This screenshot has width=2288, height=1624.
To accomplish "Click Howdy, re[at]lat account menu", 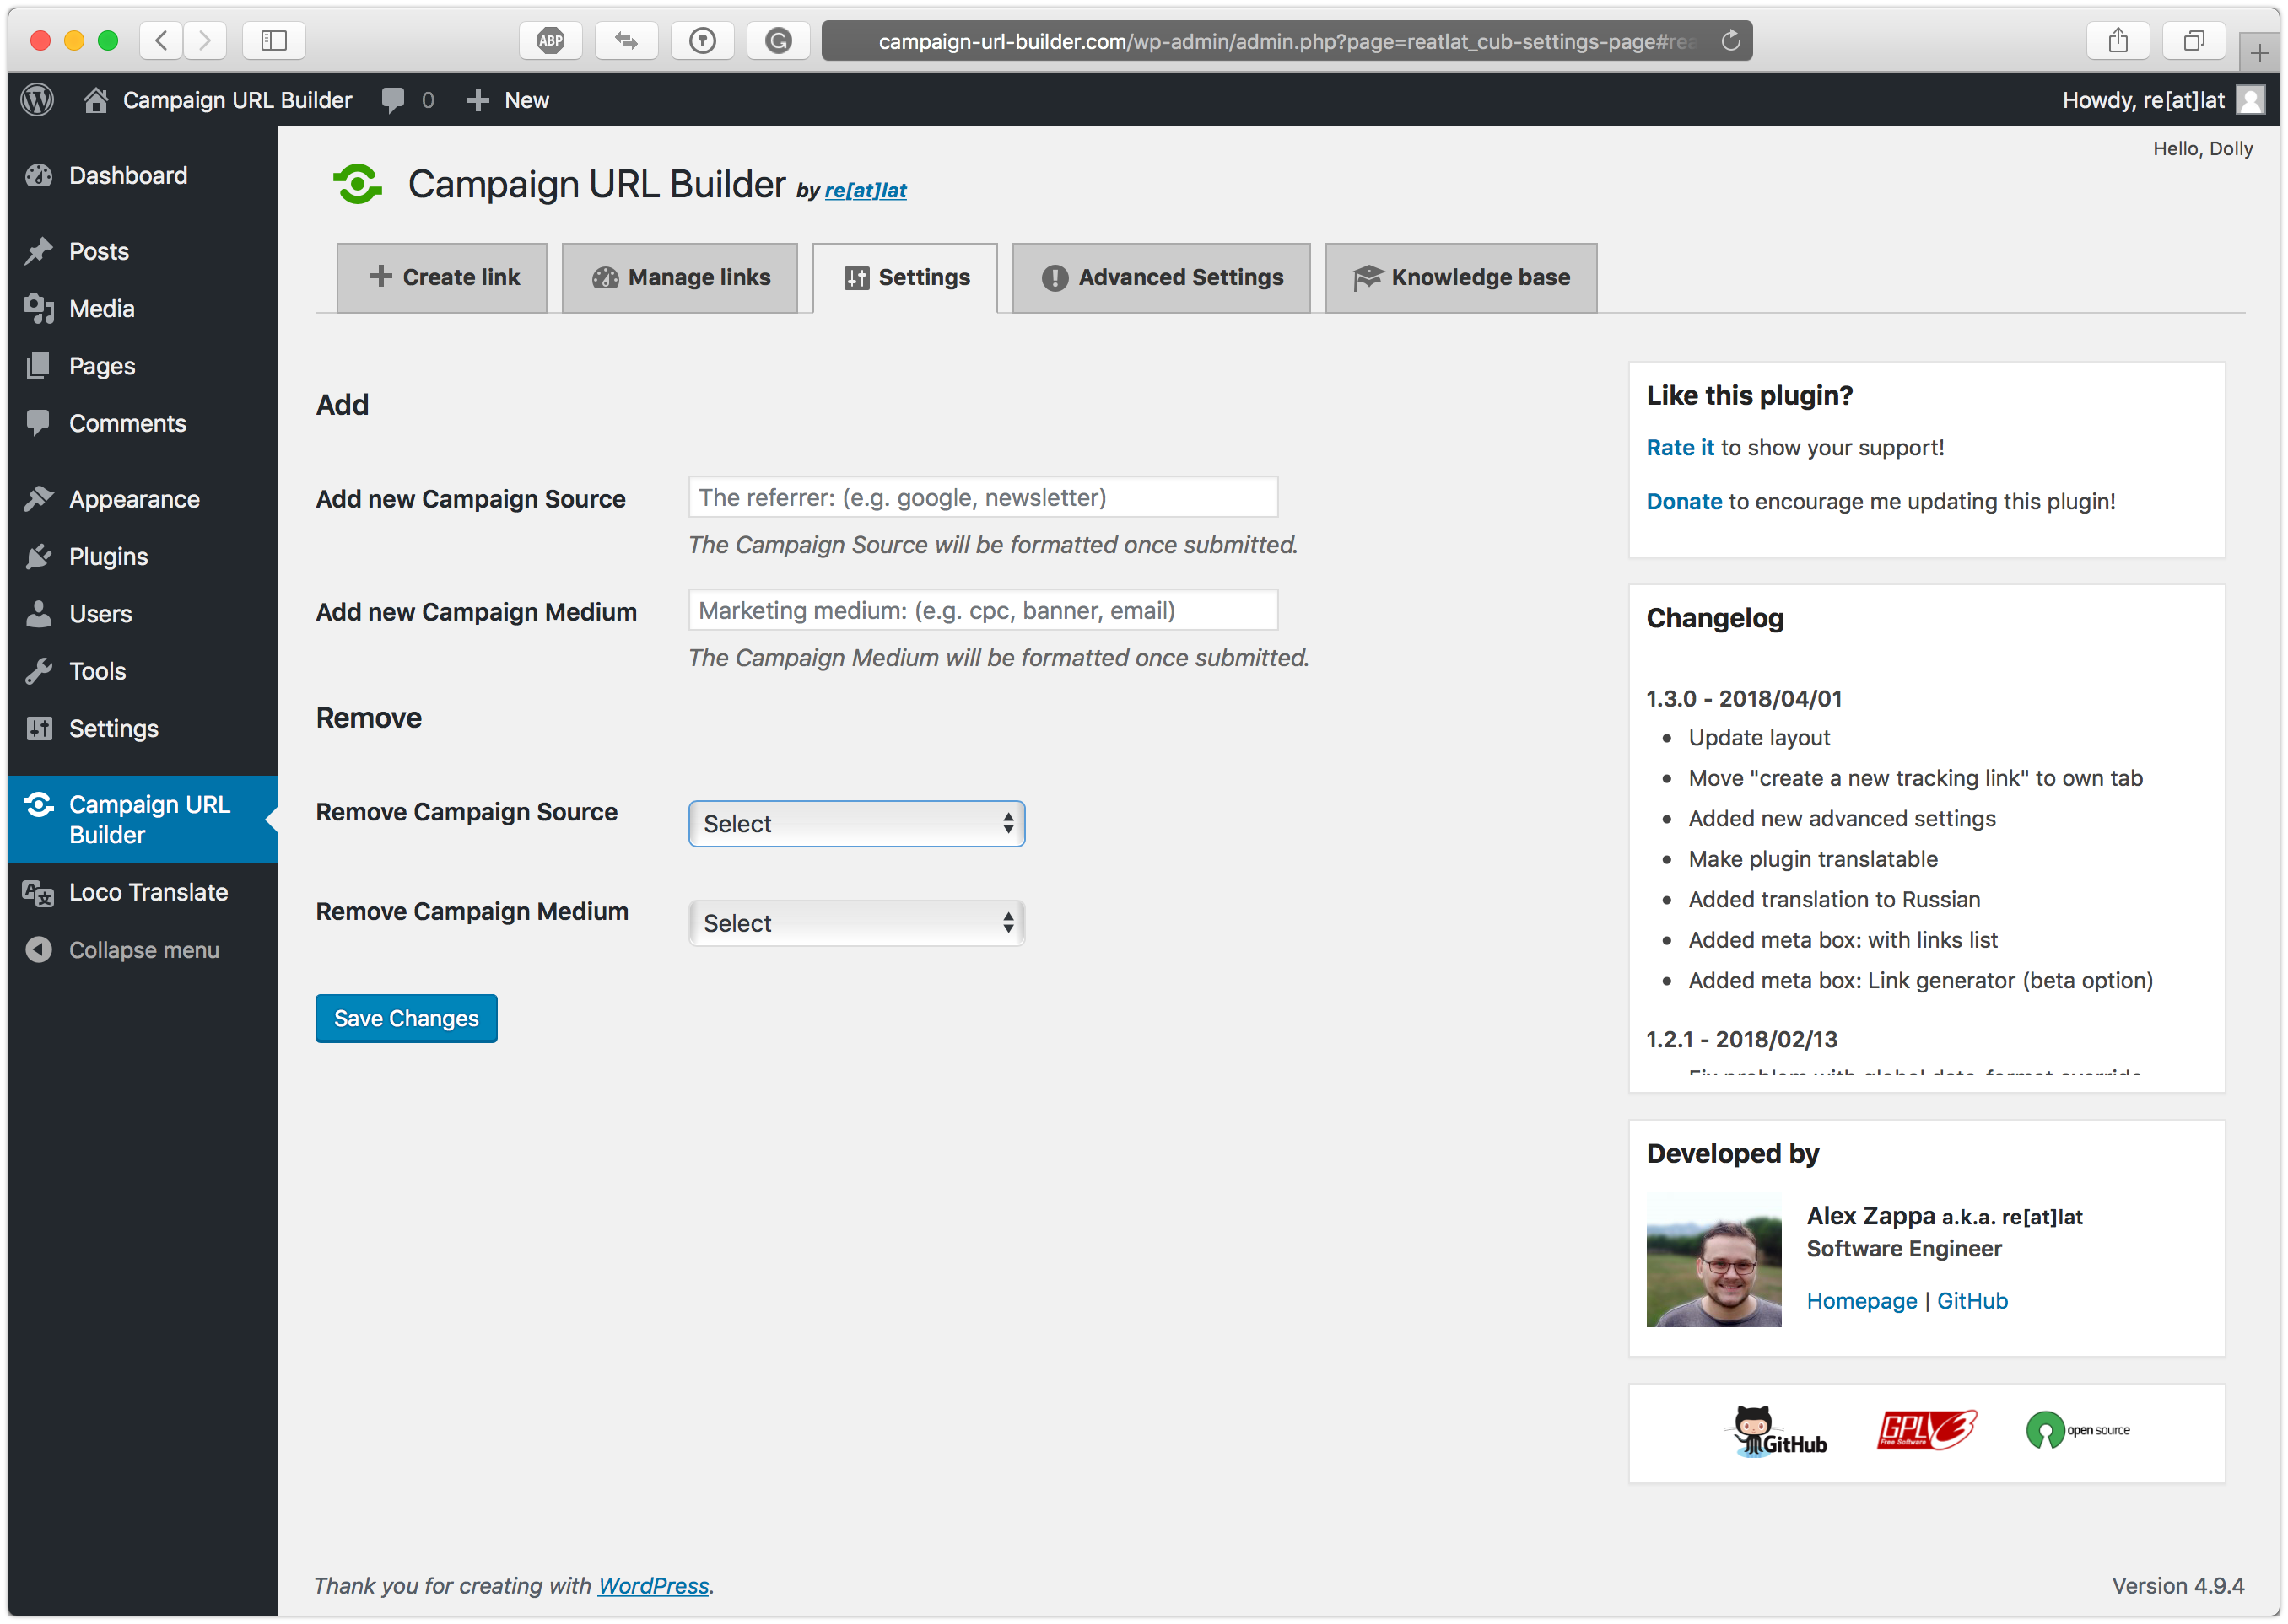I will pyautogui.click(x=2163, y=100).
